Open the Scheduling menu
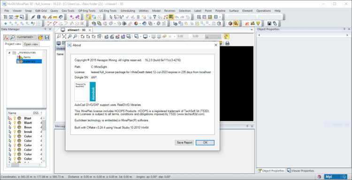 pyautogui.click(x=128, y=11)
